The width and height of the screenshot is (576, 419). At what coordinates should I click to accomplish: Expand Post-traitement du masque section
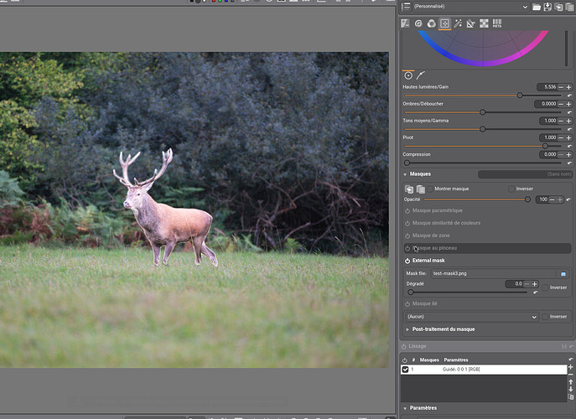coord(444,329)
